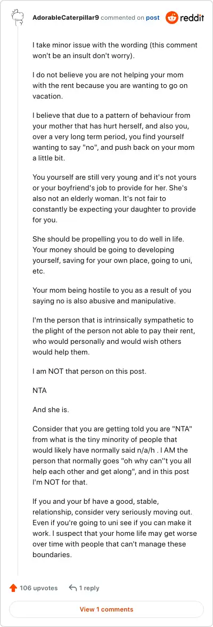Open AdorableCaterpillar9's user profile link

(65, 18)
